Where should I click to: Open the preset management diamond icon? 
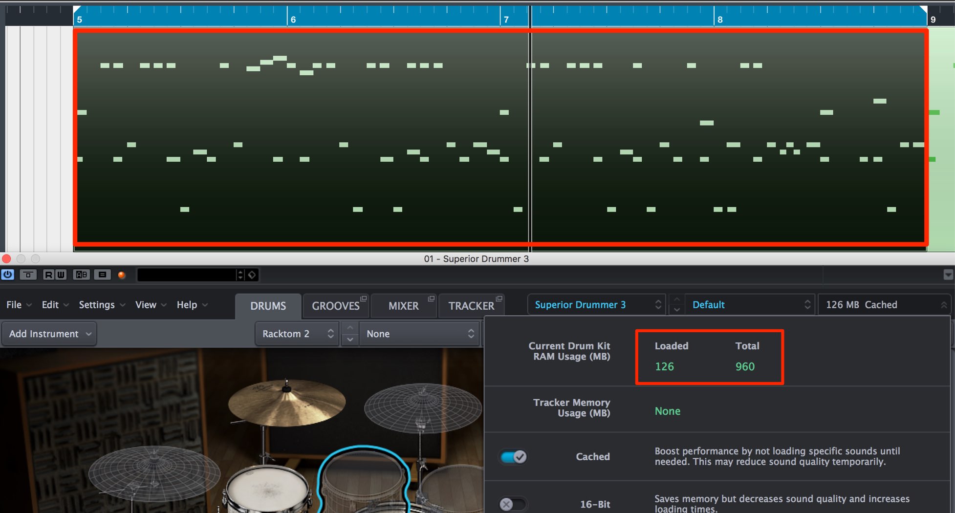[x=252, y=275]
